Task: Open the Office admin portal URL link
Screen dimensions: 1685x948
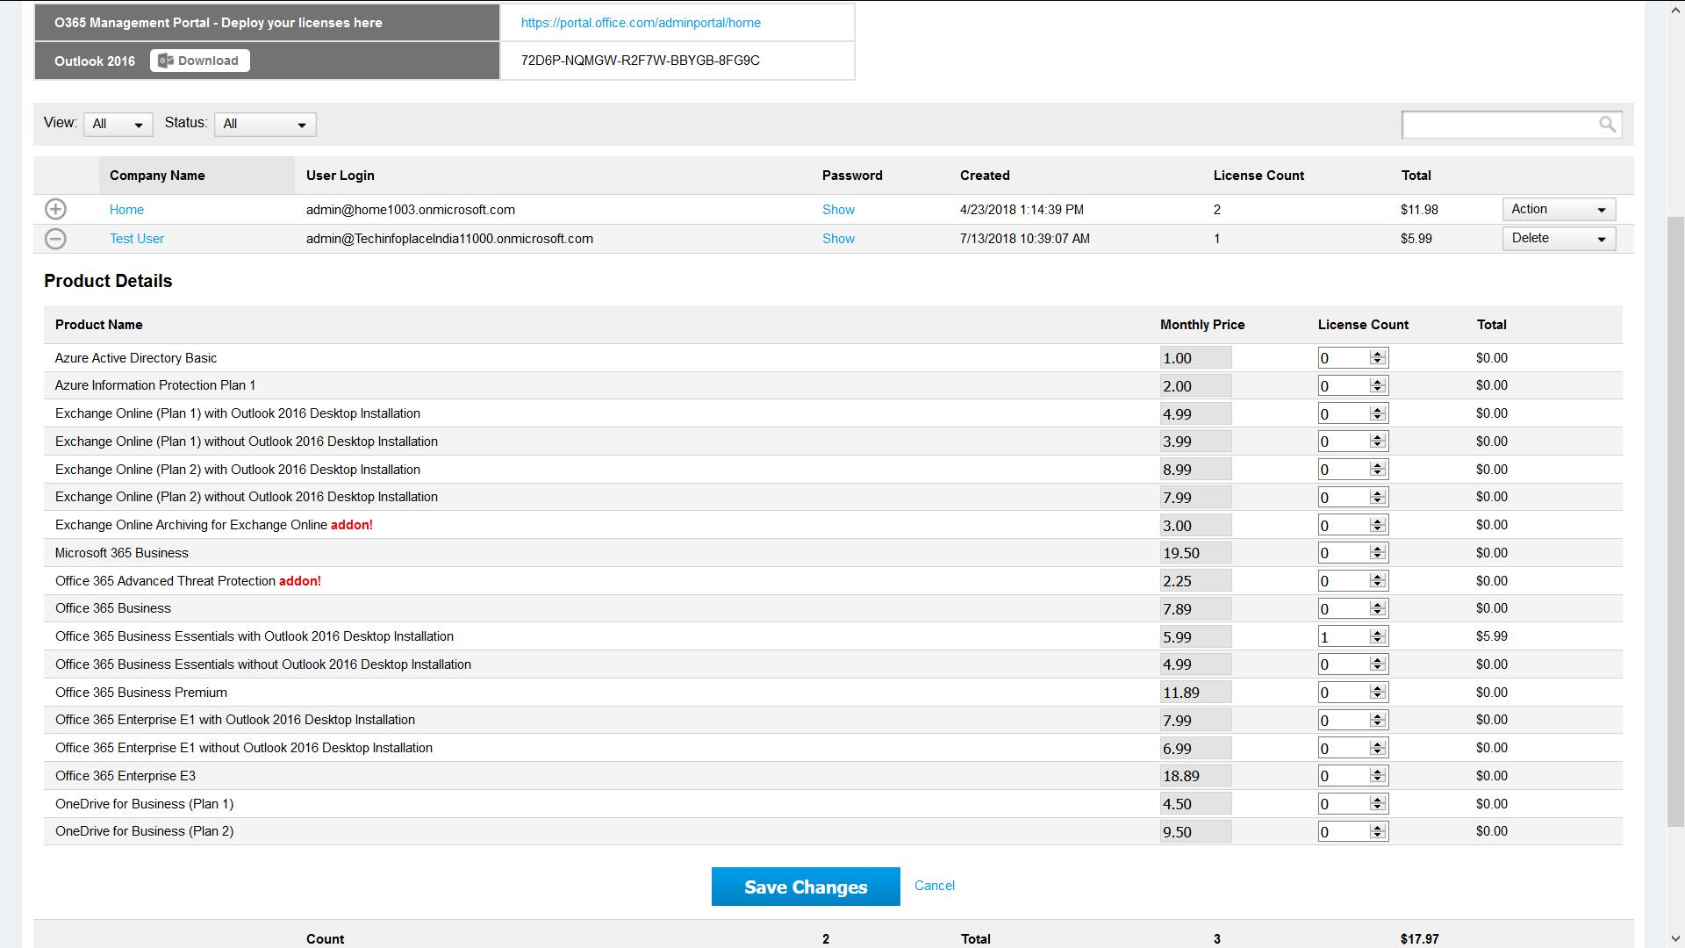Action: point(641,23)
